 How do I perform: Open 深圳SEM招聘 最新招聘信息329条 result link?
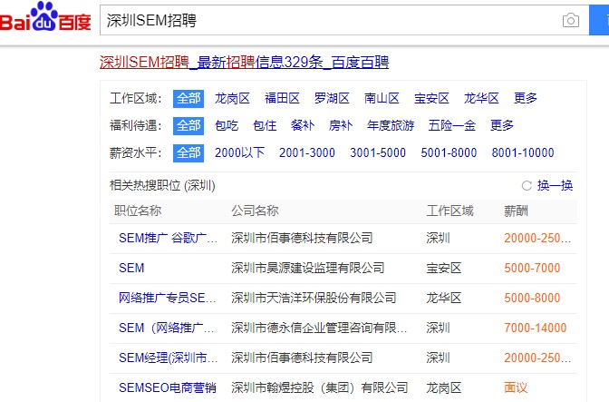[245, 63]
